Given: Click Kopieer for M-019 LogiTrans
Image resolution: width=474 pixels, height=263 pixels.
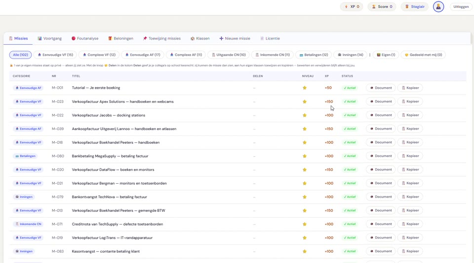Looking at the screenshot, I should pos(410,237).
